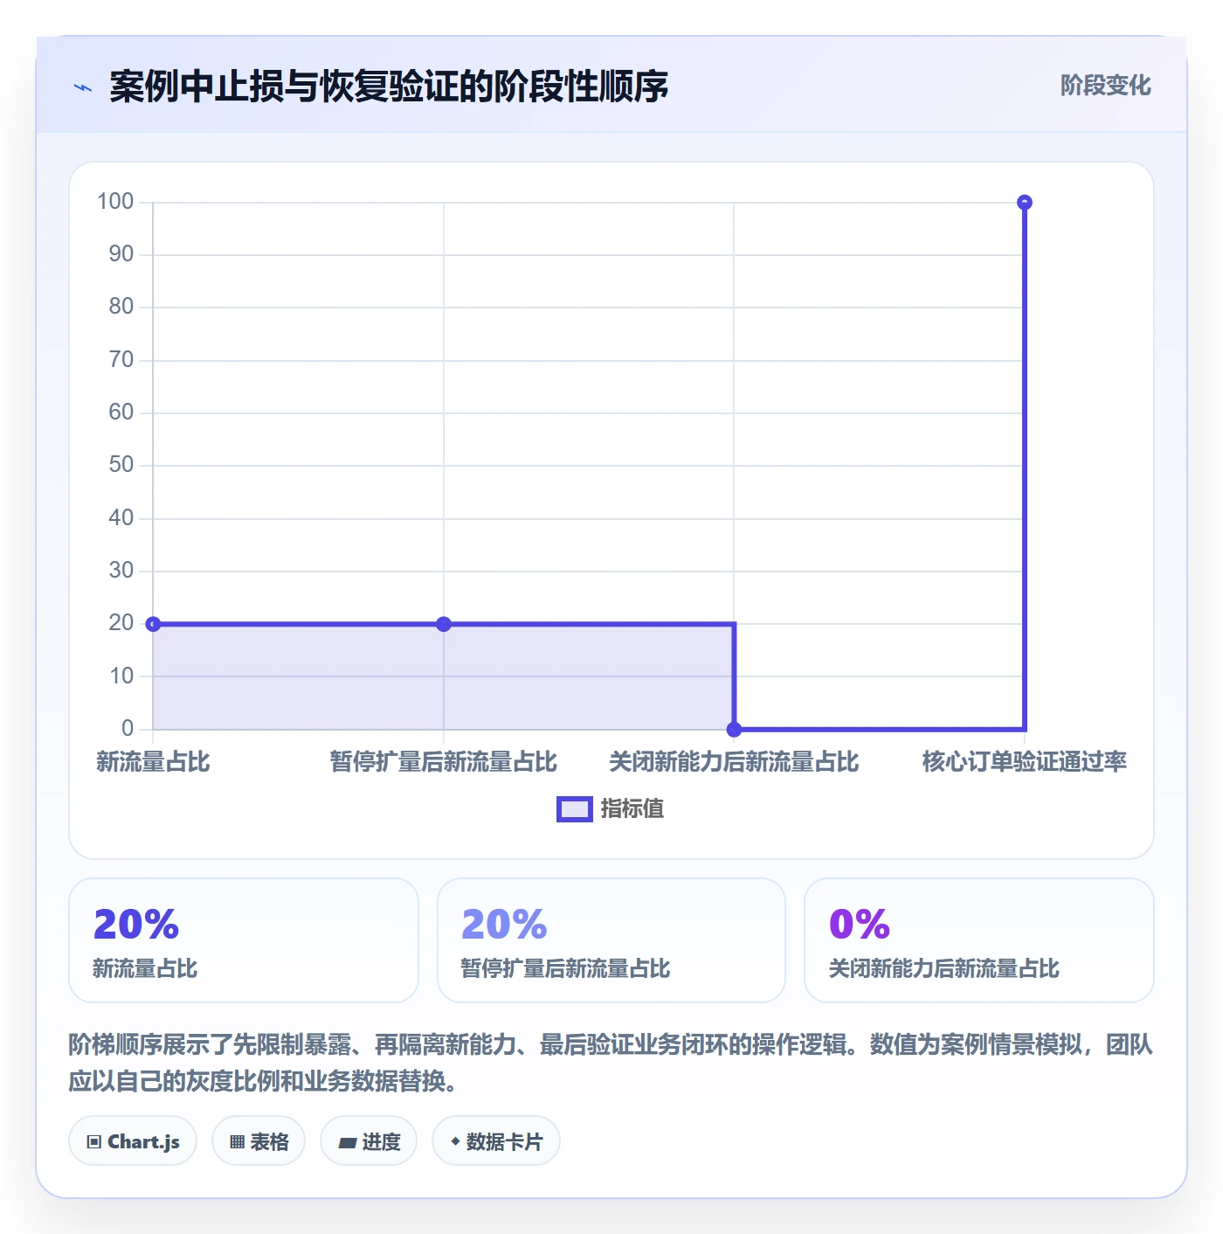This screenshot has height=1234, width=1223.
Task: Click the lightning icon beside the title
Action: (x=83, y=87)
